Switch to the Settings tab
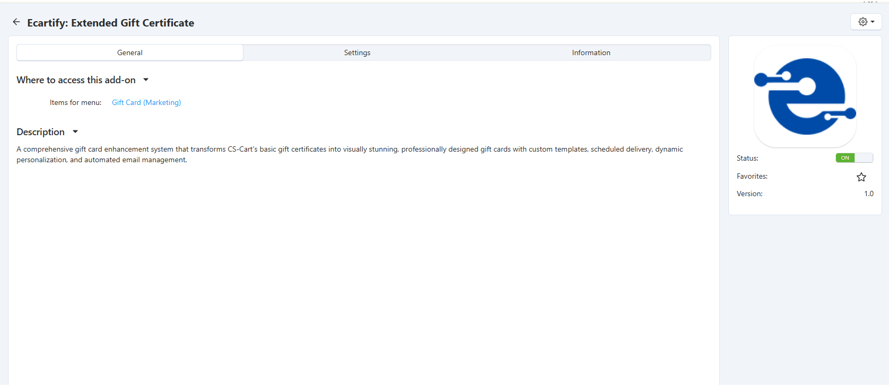This screenshot has height=387, width=889. [357, 52]
